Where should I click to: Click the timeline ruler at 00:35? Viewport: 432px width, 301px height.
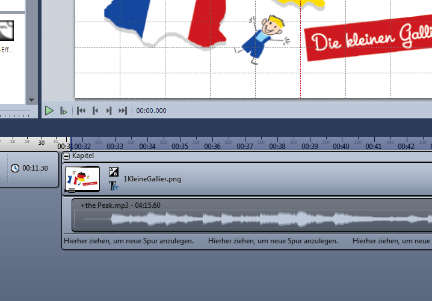point(180,146)
